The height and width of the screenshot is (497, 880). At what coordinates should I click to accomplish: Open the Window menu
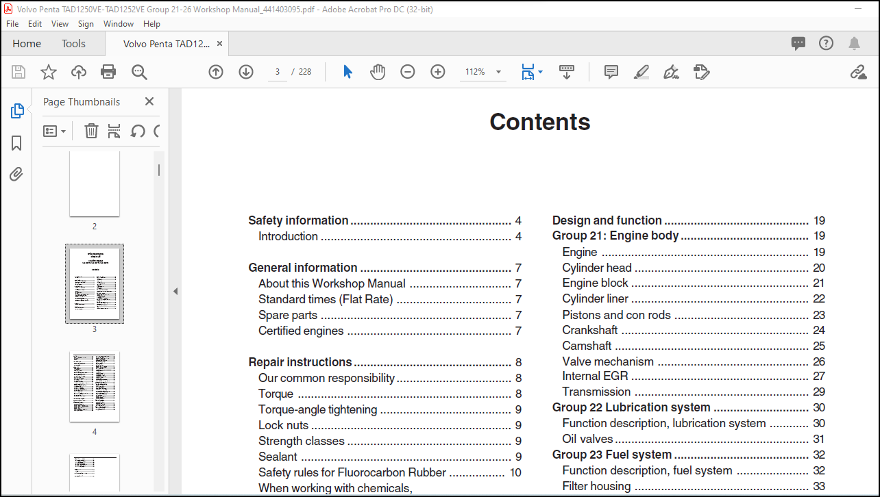click(x=119, y=23)
